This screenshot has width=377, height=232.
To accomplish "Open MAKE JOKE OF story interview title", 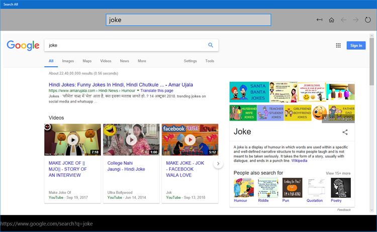I will (67, 169).
